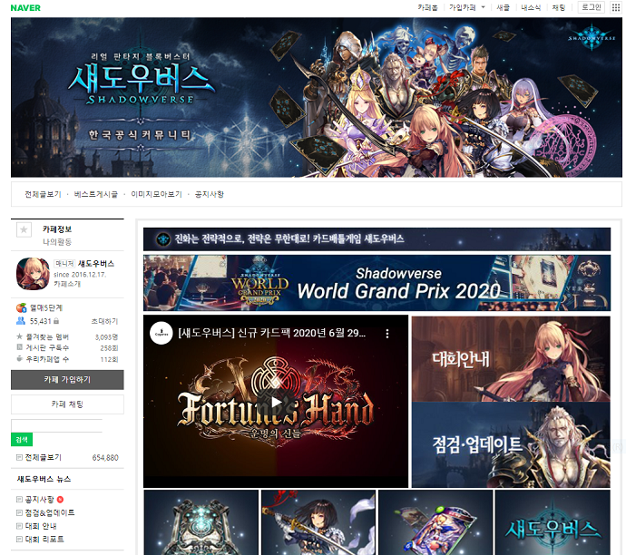
Task: Click the 가입카페 menu item
Action: point(463,7)
